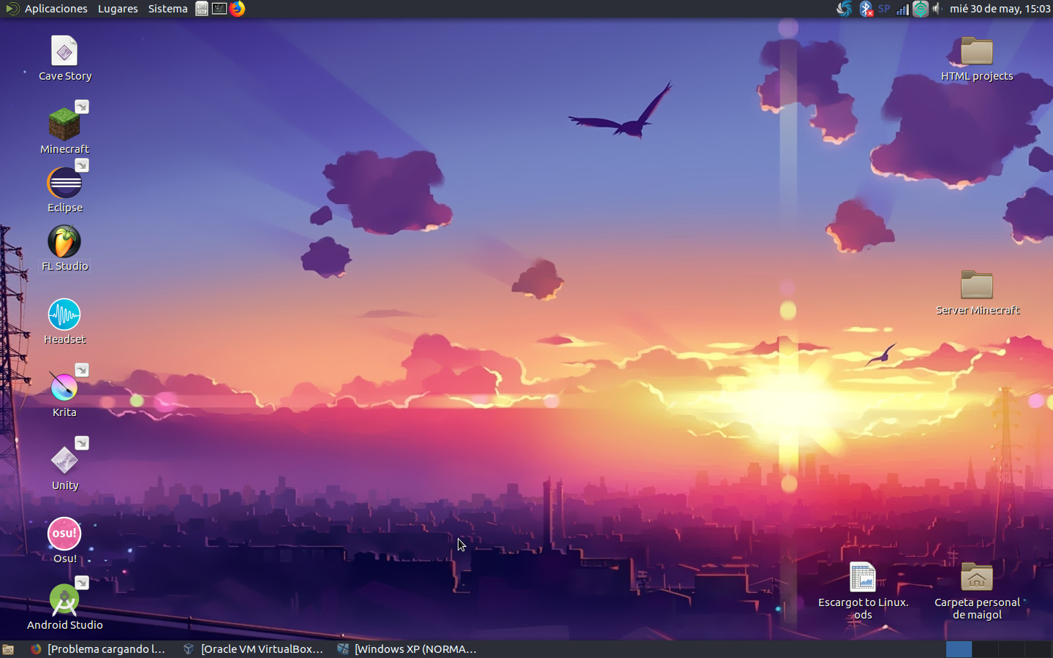Select the Android Studio shortcut

64,601
